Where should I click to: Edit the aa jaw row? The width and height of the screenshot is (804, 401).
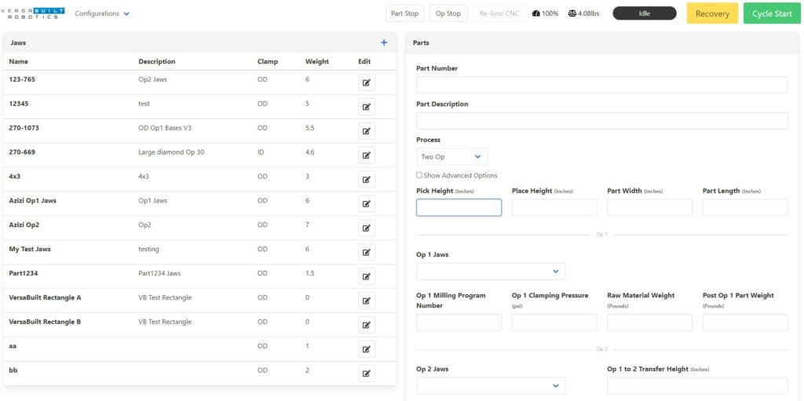(367, 349)
